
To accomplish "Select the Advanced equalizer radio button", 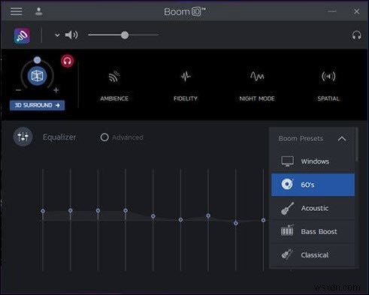I will click(x=104, y=137).
